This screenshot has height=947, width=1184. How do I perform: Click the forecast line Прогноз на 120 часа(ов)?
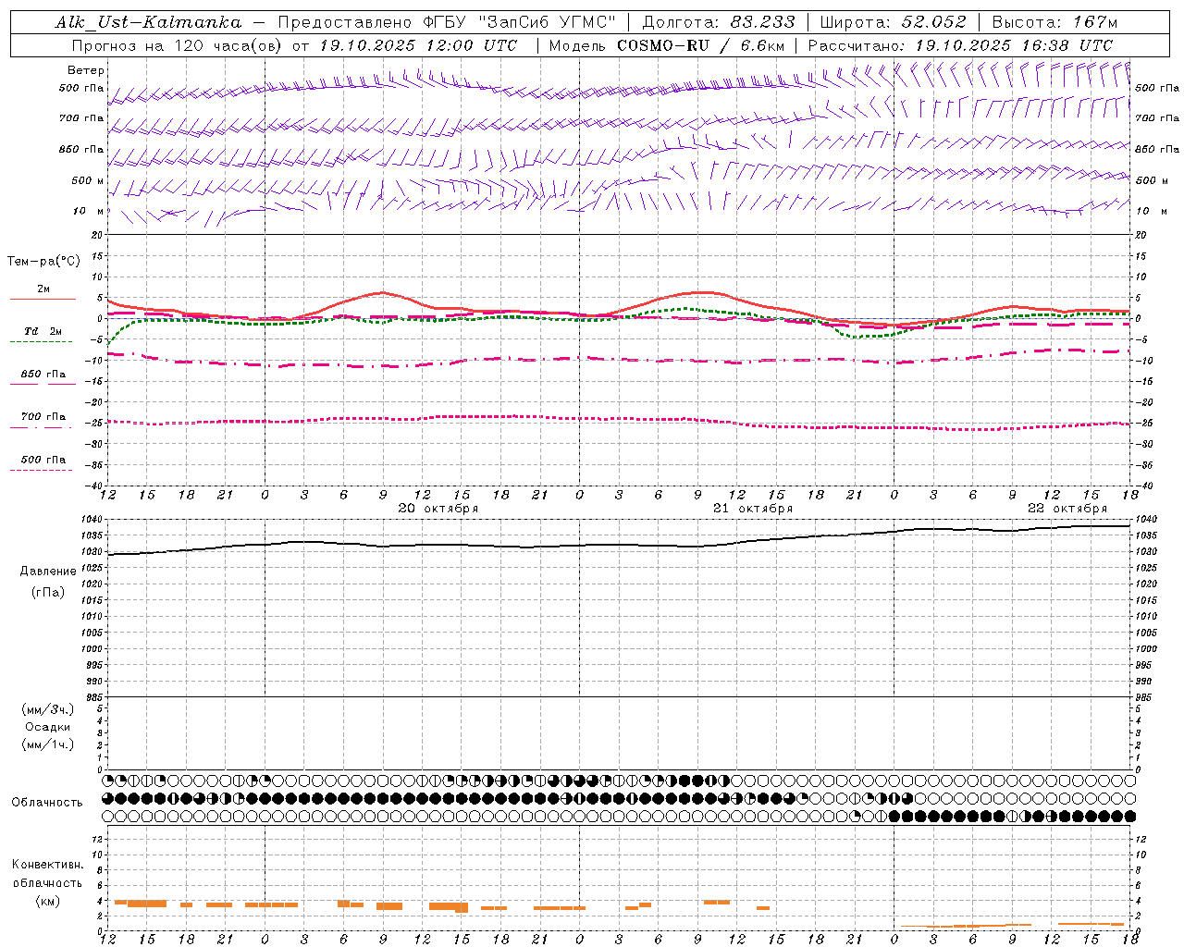(179, 45)
